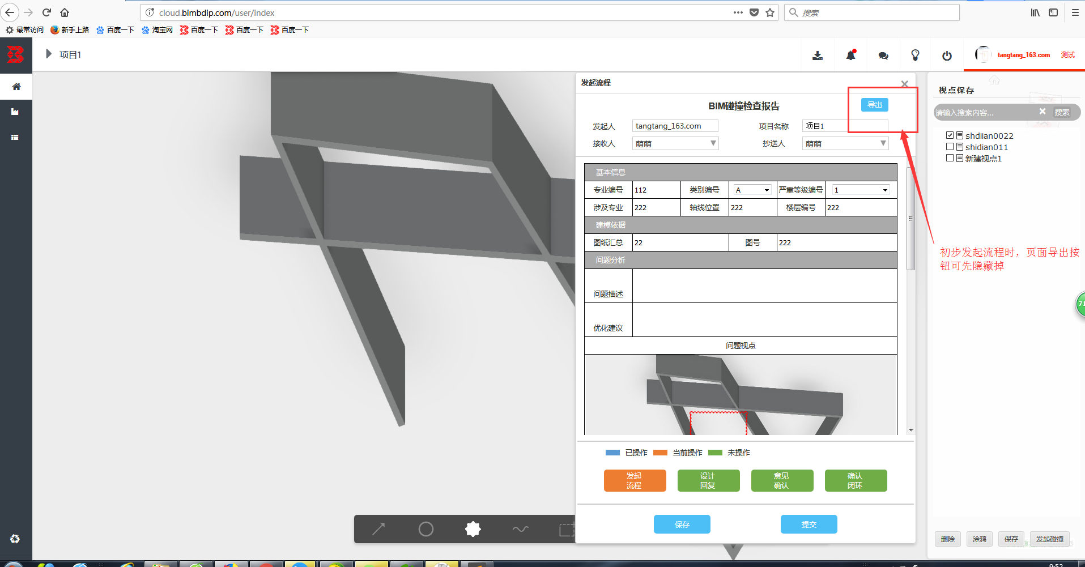This screenshot has height=567, width=1085.
Task: Click the 发起人 input field
Action: [675, 126]
